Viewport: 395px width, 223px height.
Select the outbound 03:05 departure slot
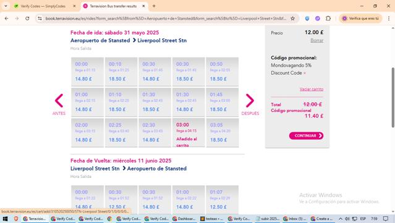coord(223,133)
